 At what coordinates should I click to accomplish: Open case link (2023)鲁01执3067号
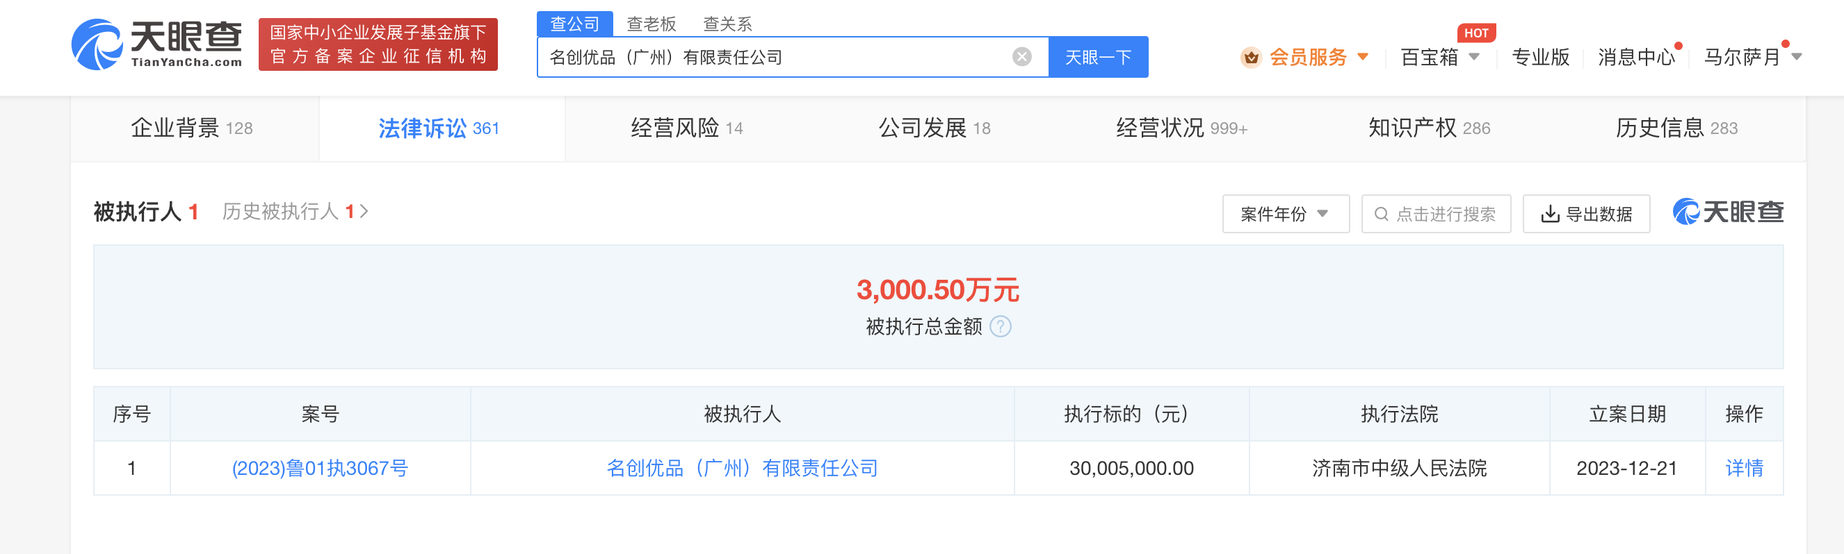[x=320, y=468]
